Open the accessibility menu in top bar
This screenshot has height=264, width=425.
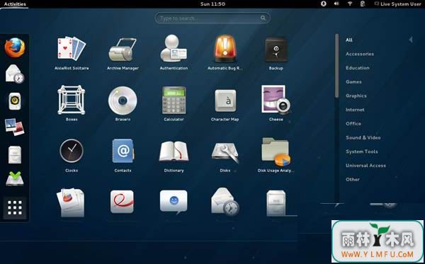324,4
